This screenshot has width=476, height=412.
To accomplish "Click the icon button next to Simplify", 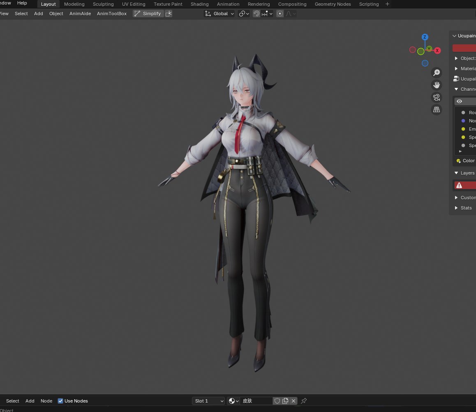I will 169,14.
